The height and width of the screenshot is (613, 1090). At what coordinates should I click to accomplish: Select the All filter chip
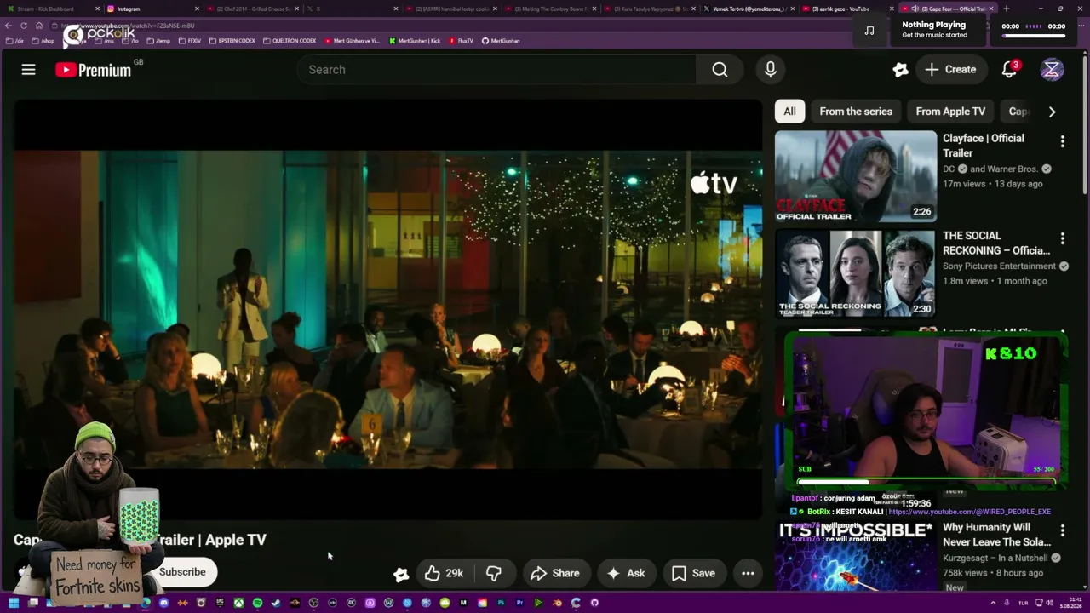pyautogui.click(x=789, y=112)
